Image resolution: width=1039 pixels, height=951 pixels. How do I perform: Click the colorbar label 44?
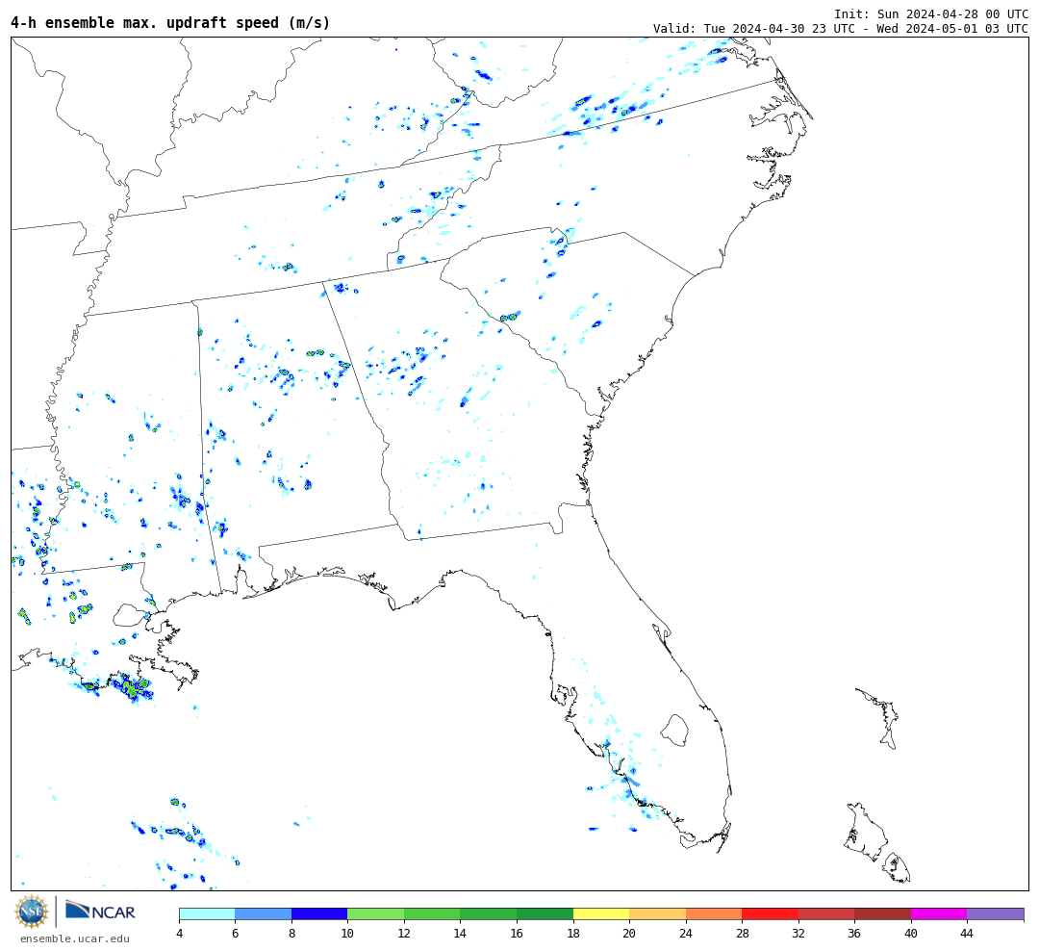point(968,933)
